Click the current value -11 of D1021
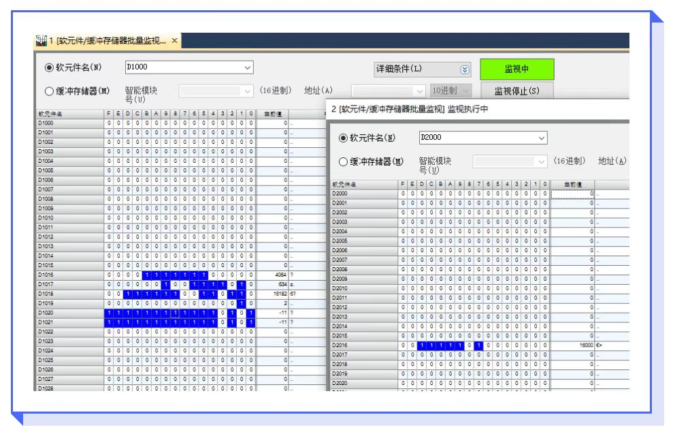 272,322
